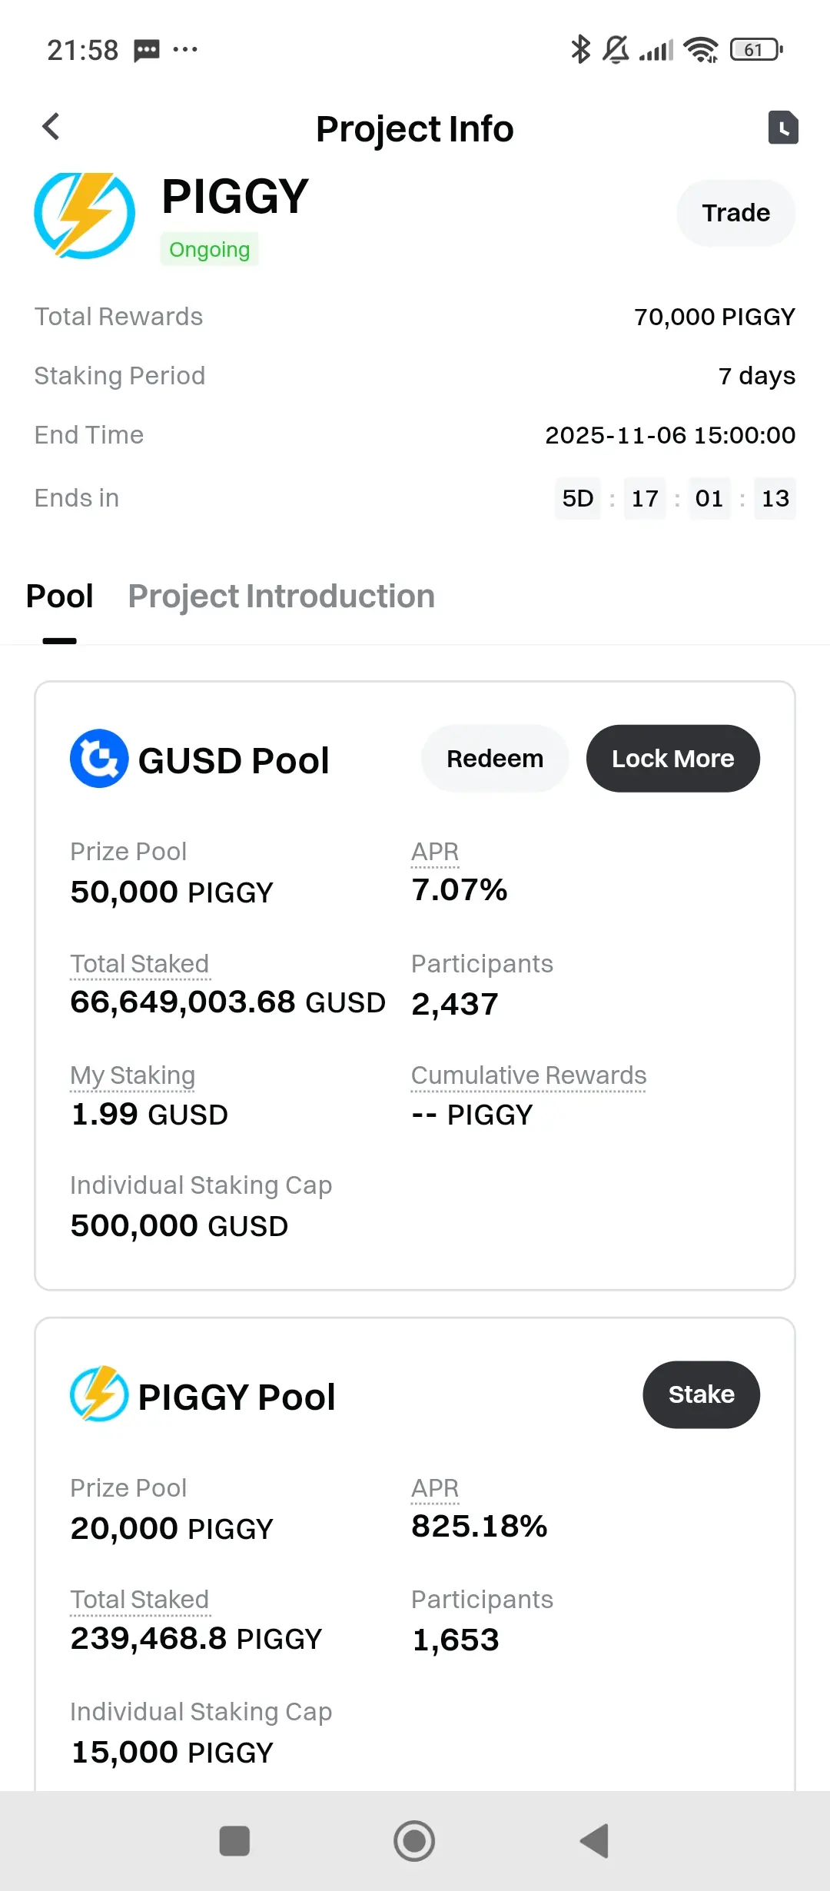Tap the GUSD Pool coin icon
The height and width of the screenshot is (1891, 830).
[99, 759]
